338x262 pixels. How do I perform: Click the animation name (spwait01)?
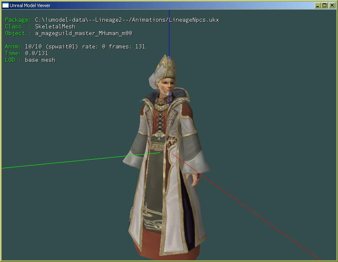pyautogui.click(x=62, y=47)
